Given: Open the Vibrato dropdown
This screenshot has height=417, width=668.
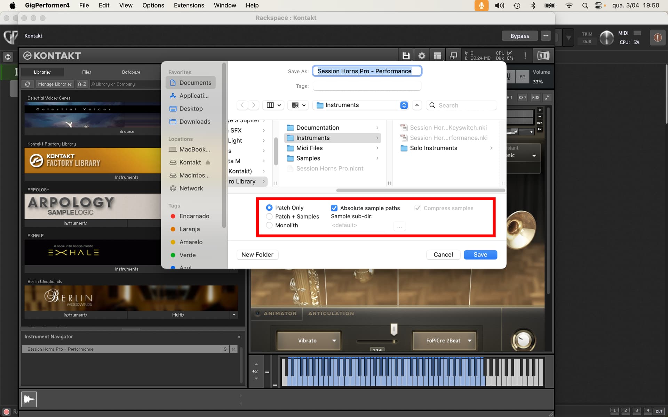Looking at the screenshot, I should [x=309, y=341].
